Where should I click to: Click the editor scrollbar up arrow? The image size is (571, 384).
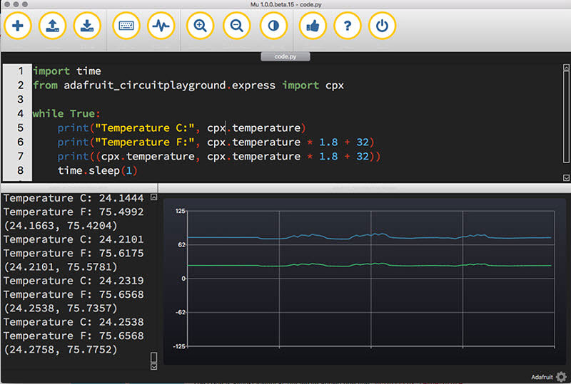pos(566,68)
